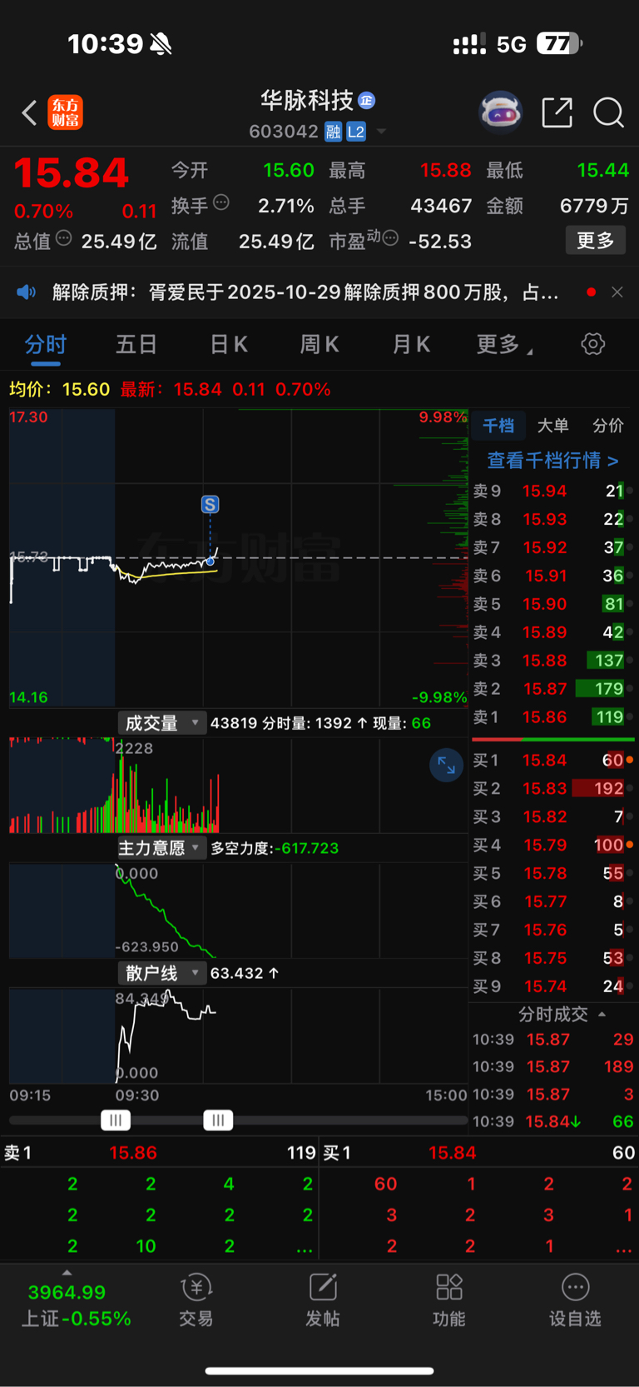This screenshot has width=639, height=1387.
Task: Select 卖5 price 15.90 row
Action: tap(553, 604)
